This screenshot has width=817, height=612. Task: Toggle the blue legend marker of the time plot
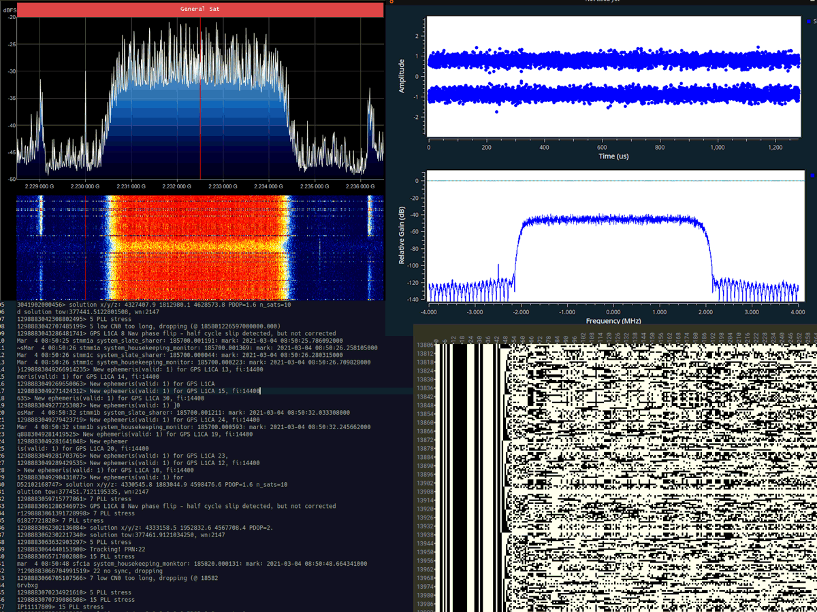(809, 21)
